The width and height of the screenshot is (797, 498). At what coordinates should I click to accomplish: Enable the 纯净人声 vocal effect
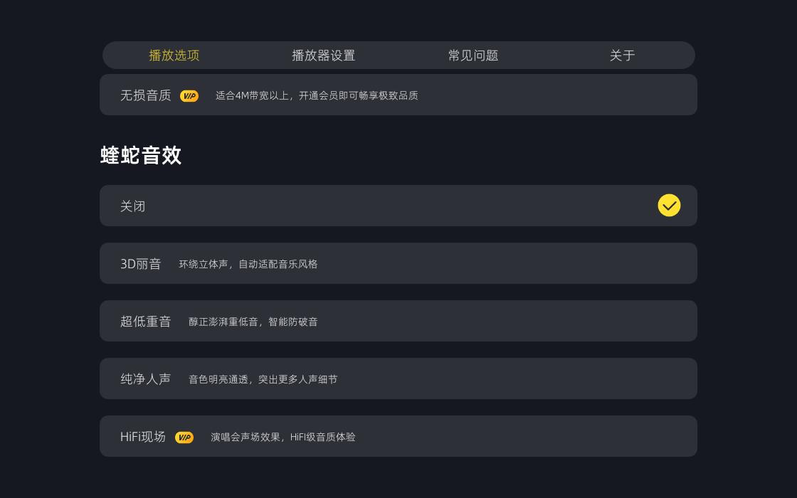398,378
